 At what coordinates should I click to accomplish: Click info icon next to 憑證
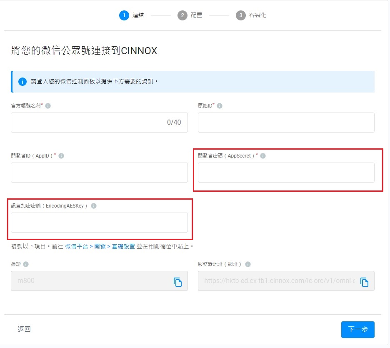(x=26, y=264)
